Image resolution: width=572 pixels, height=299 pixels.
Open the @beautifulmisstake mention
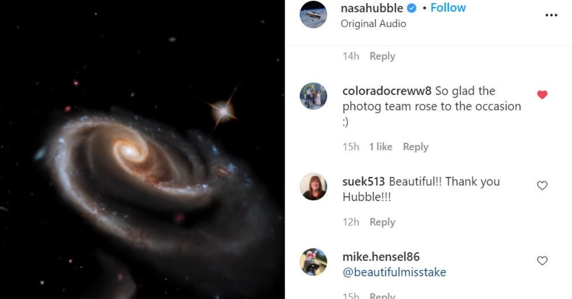click(394, 272)
